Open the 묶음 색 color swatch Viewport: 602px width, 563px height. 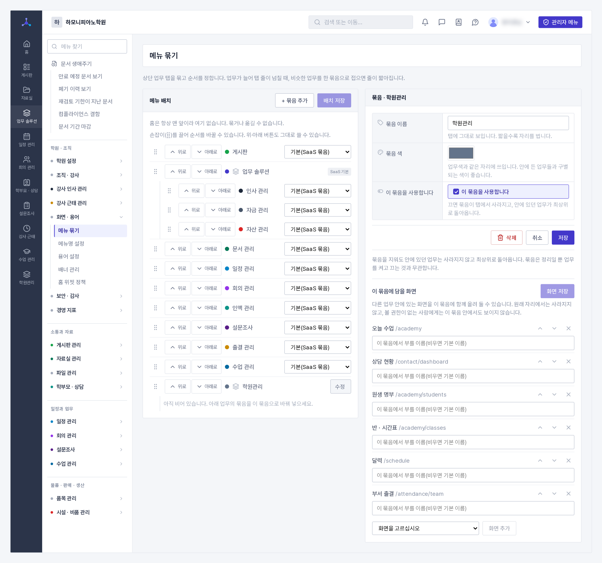tap(461, 153)
